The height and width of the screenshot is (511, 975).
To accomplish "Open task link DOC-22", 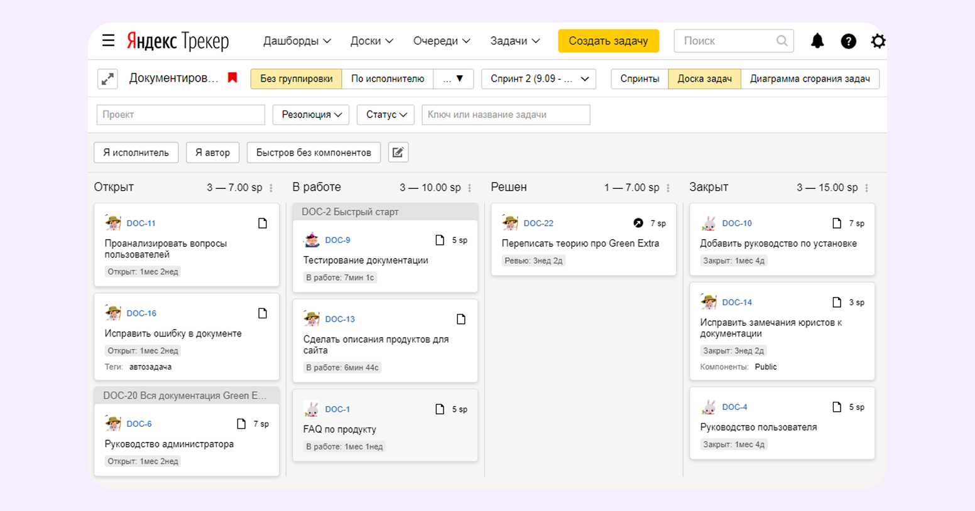I will click(538, 223).
